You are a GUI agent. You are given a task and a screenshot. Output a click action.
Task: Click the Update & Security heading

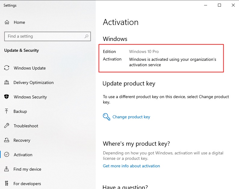point(21,50)
